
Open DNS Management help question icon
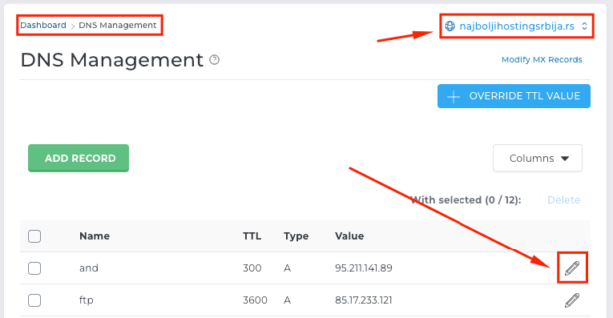tap(214, 60)
